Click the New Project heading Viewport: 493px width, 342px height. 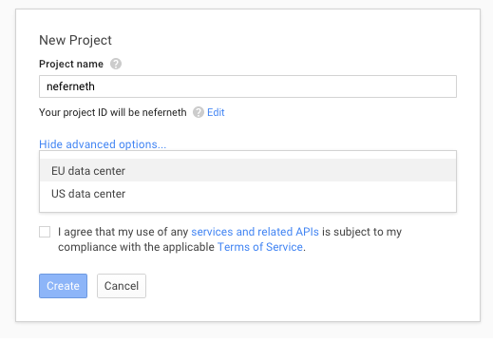point(75,40)
